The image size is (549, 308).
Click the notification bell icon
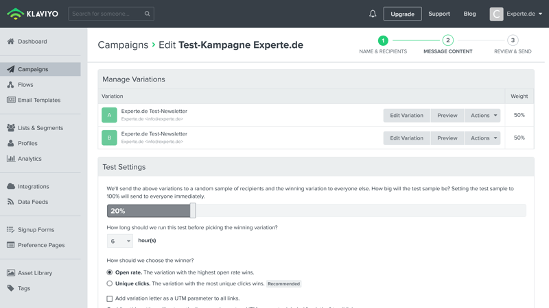pos(373,14)
